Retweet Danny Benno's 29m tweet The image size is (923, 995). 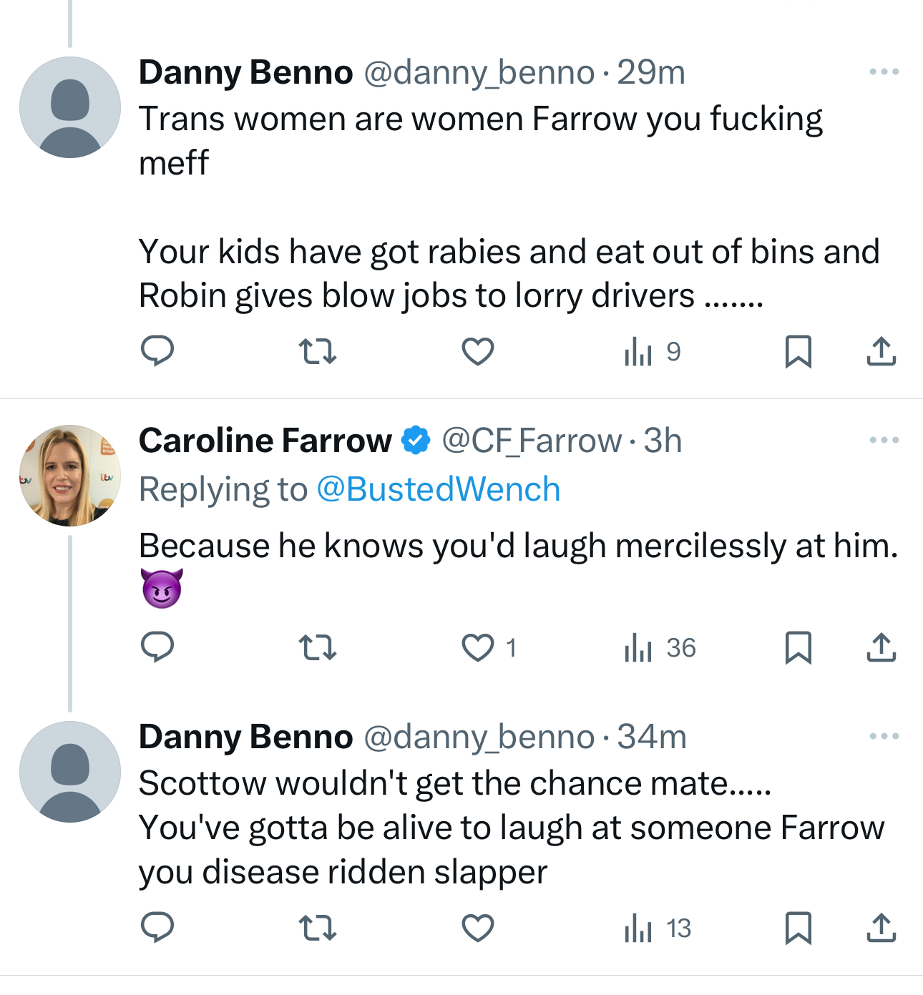pyautogui.click(x=317, y=351)
